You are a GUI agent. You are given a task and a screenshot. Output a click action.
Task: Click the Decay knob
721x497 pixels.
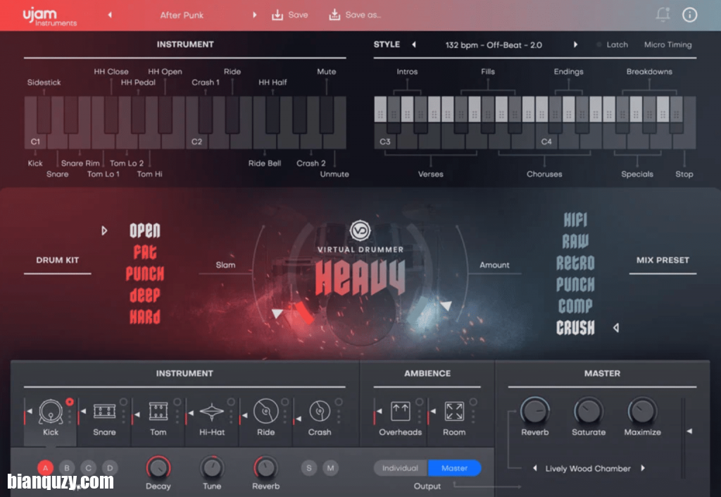(x=158, y=467)
